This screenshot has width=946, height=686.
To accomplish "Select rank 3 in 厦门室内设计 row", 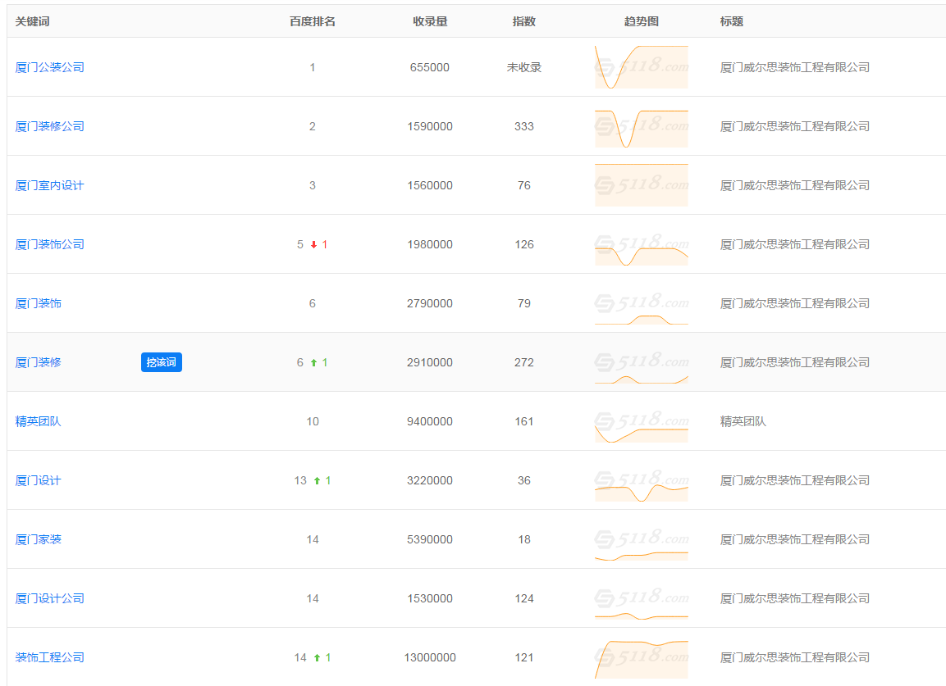I will click(x=313, y=186).
